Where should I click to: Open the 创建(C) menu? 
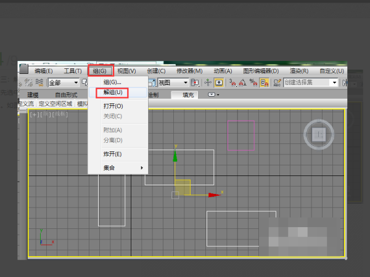point(156,71)
